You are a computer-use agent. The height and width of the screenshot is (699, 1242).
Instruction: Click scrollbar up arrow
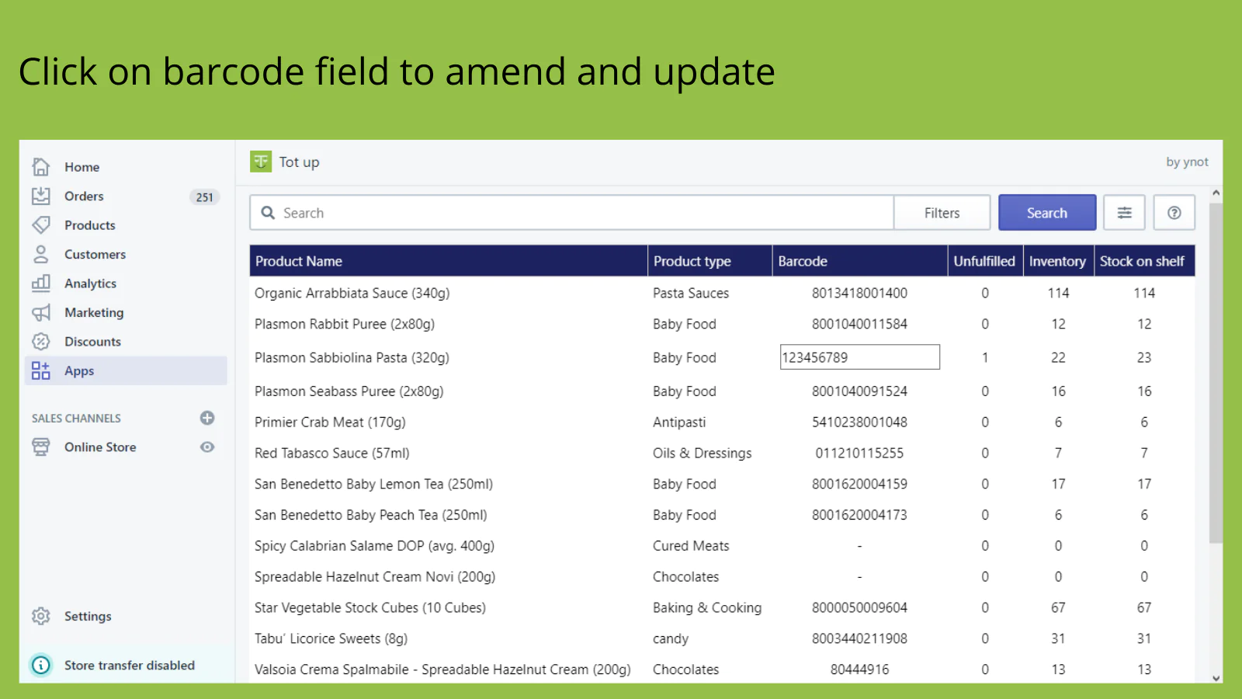tap(1216, 193)
